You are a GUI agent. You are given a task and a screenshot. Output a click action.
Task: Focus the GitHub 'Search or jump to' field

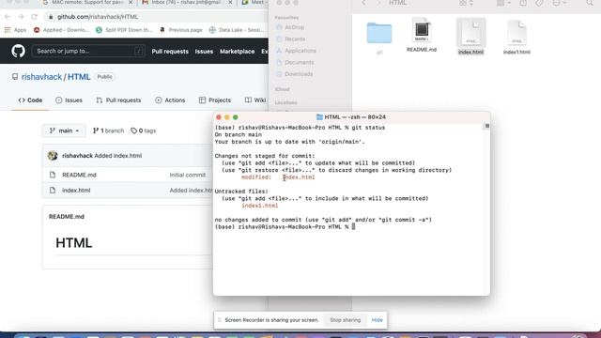click(88, 51)
